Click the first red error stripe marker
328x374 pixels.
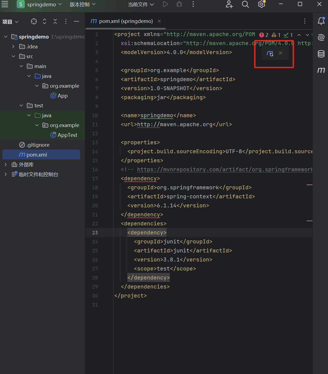point(309,185)
